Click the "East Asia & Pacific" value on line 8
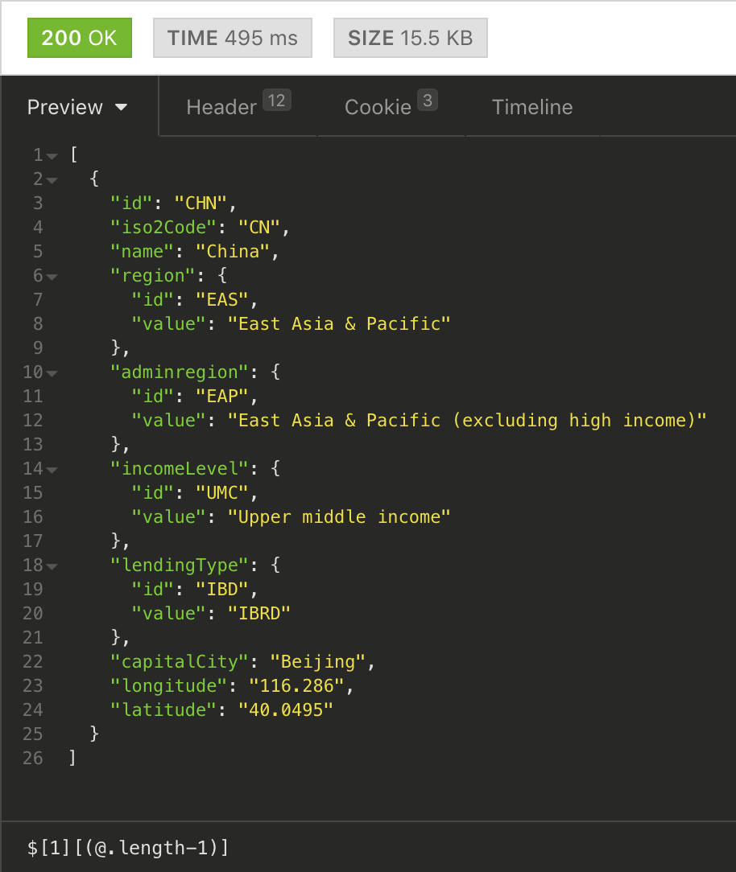The height and width of the screenshot is (872, 736). pos(339,323)
